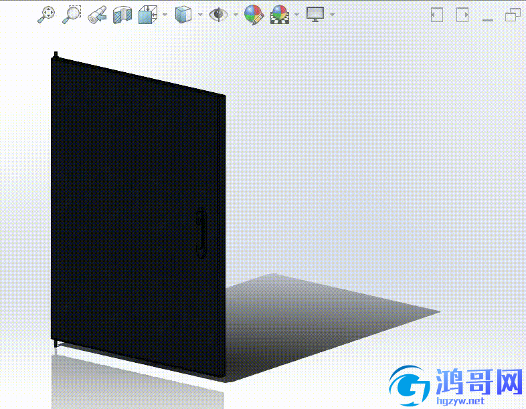Click the collapse left panel button
526x409 pixels.
[437, 15]
